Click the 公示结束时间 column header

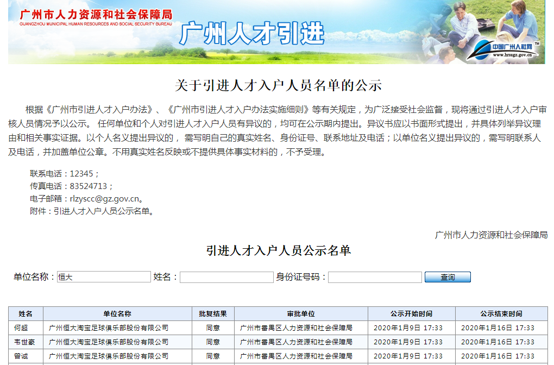501,314
